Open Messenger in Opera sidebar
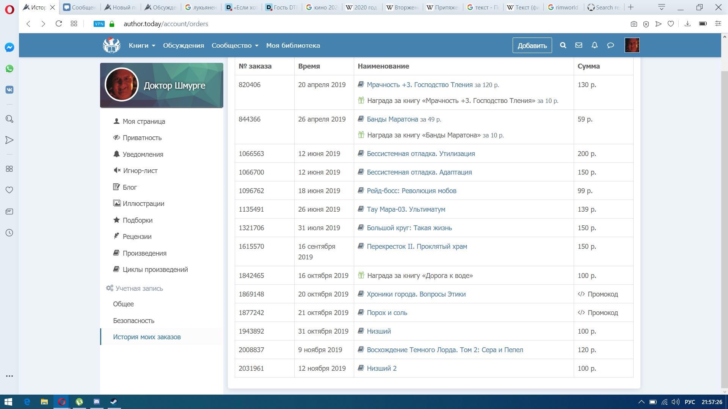Viewport: 728px width, 409px height. (9, 47)
